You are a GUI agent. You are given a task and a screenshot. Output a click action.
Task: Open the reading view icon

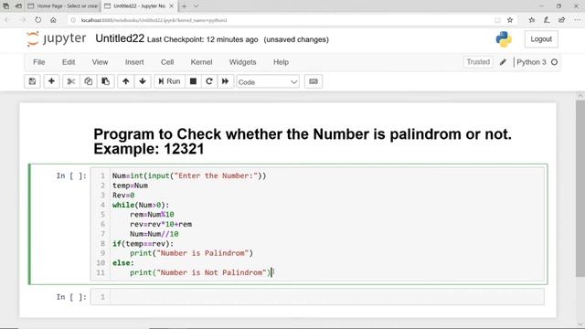click(497, 20)
